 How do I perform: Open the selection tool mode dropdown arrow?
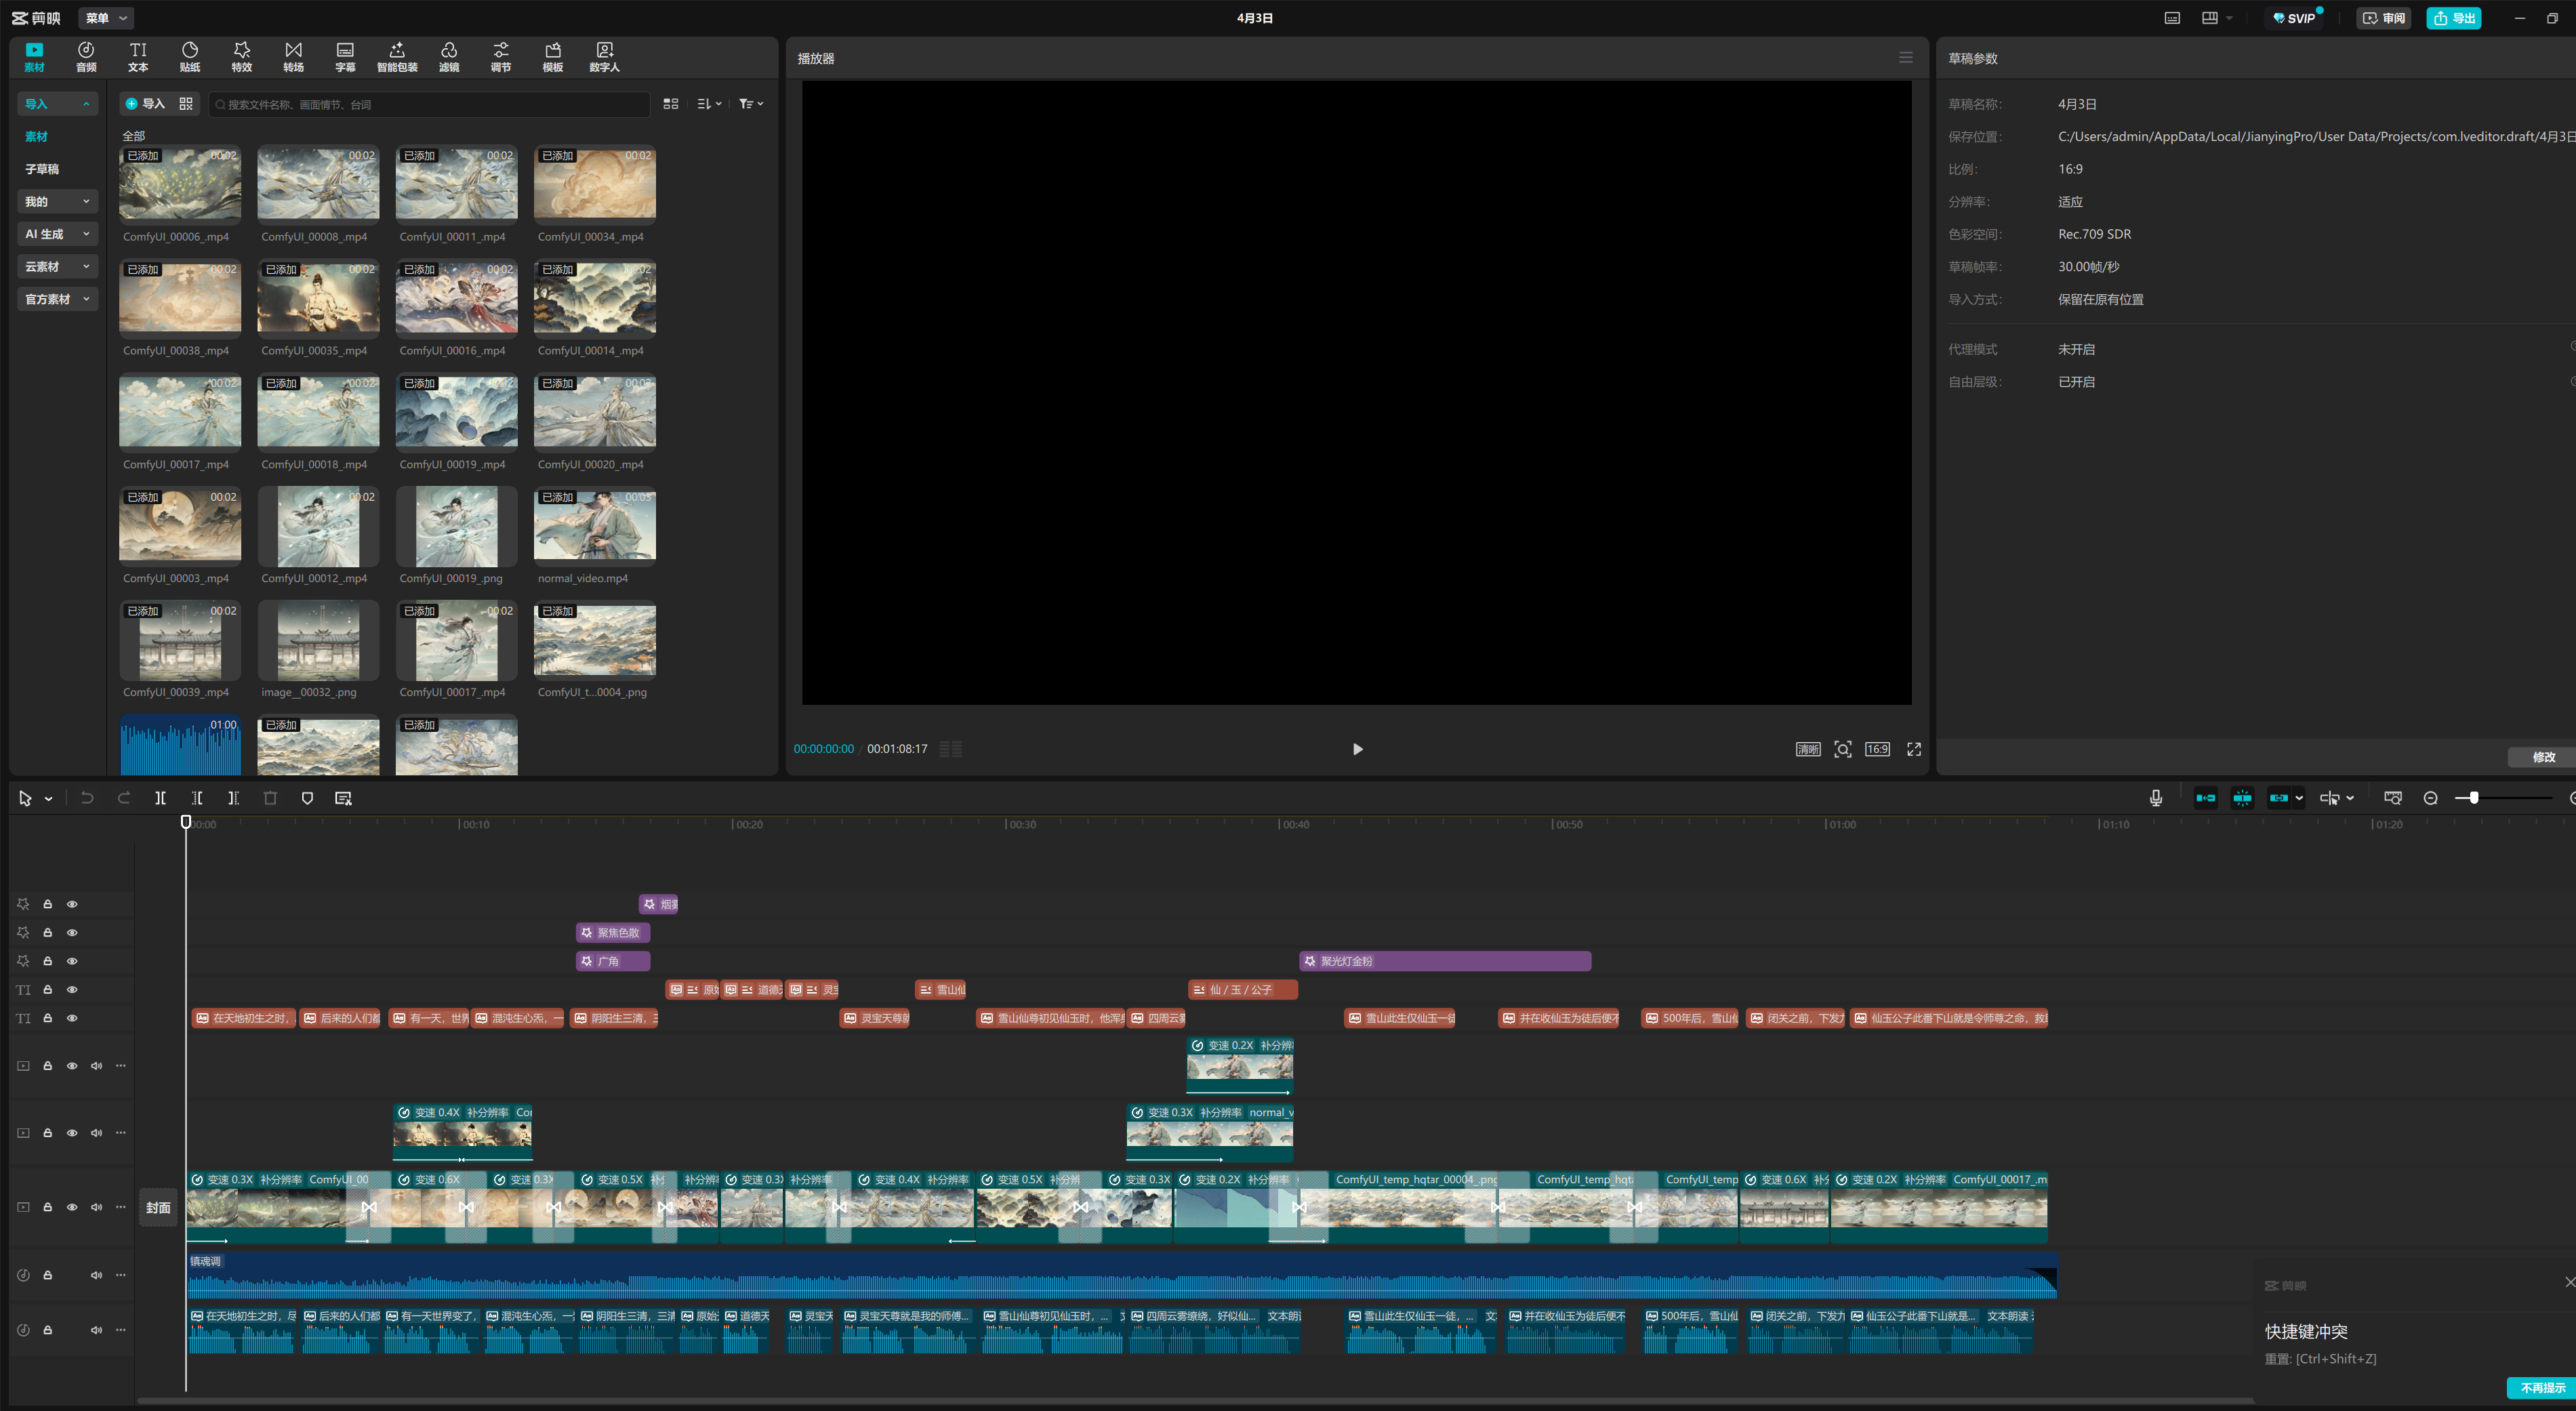pyautogui.click(x=48, y=799)
